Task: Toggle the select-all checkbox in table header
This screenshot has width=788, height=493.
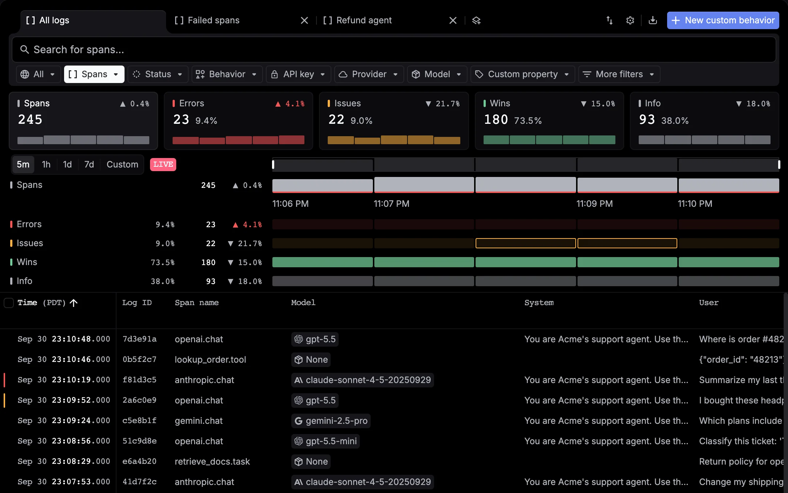Action: [9, 303]
